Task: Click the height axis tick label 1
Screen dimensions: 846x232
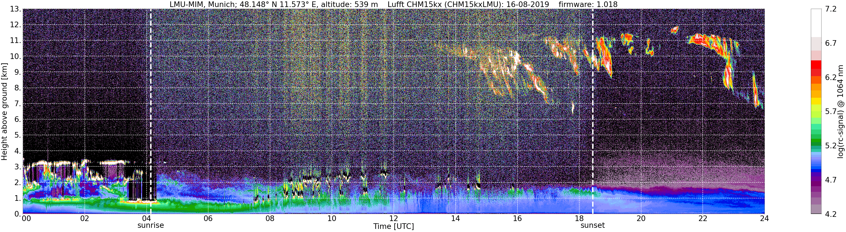Action: tap(18, 198)
